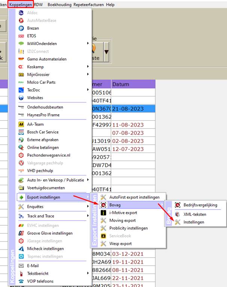Click the VOIP telefoons phone icon
Screen dimensions: 227x287
[21, 281]
